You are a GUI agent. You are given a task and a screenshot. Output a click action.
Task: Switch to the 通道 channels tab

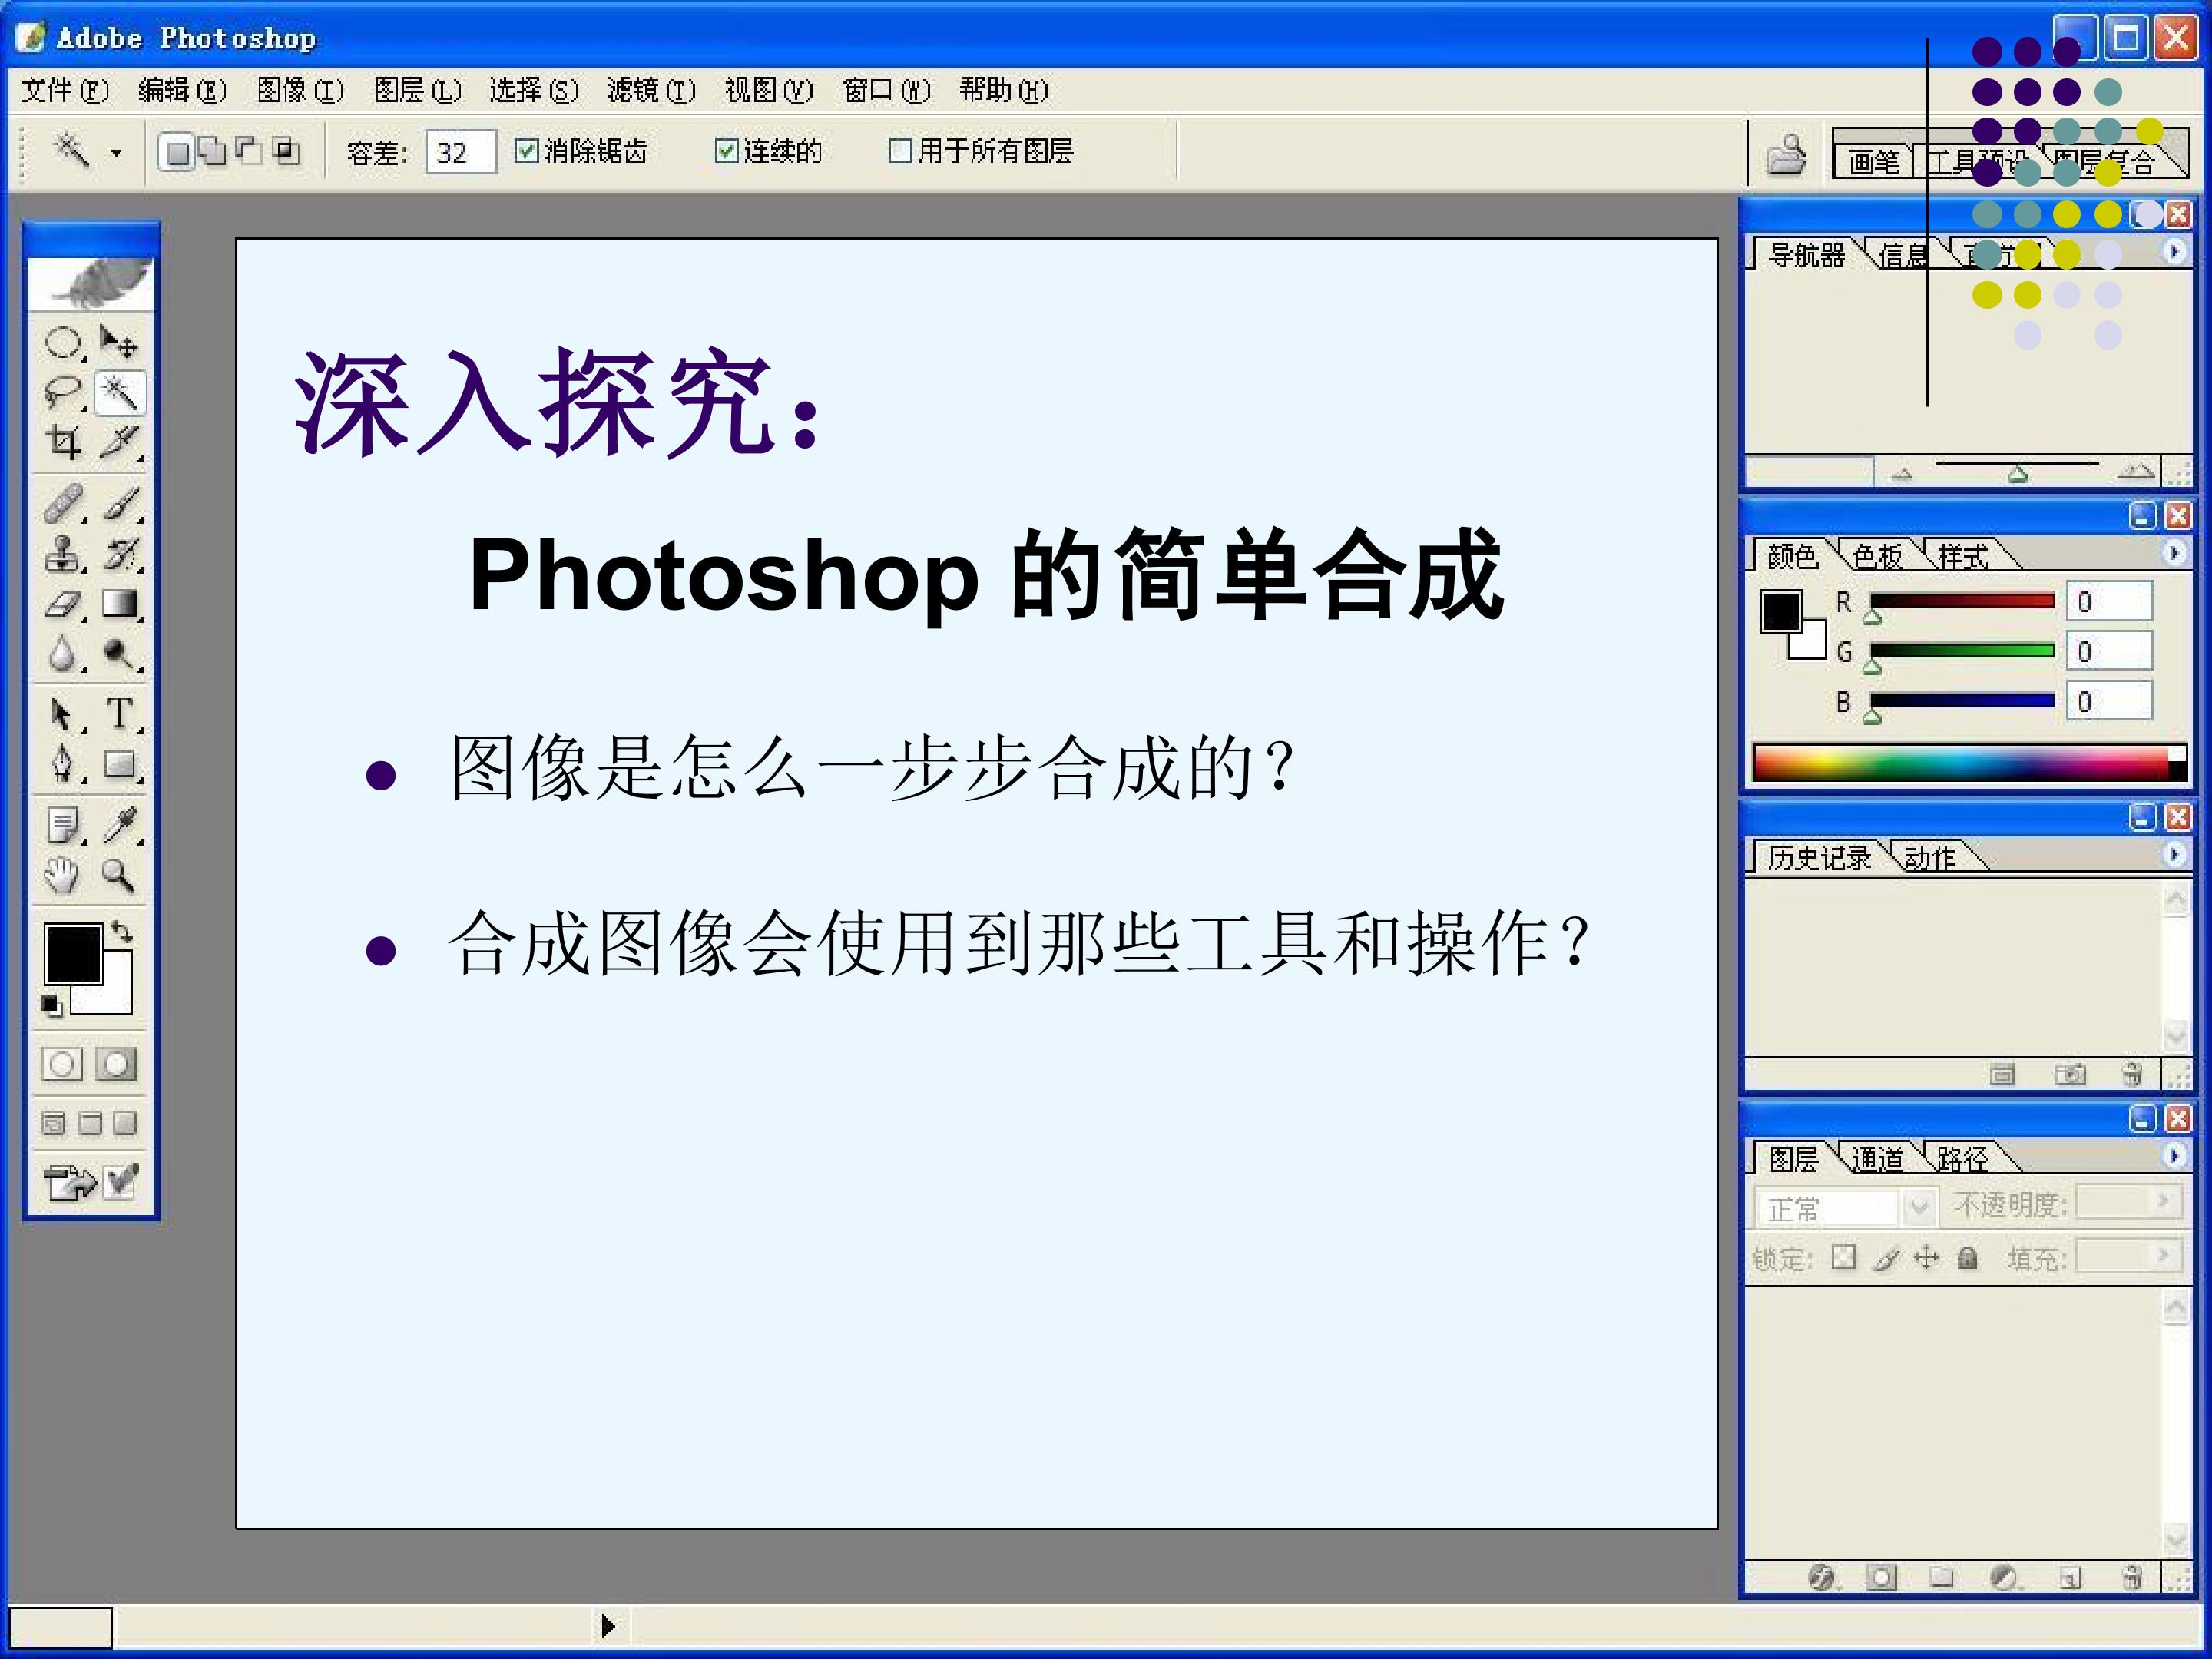click(x=1877, y=1159)
